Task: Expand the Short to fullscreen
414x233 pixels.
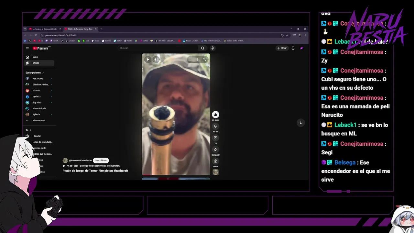Action: click(205, 60)
